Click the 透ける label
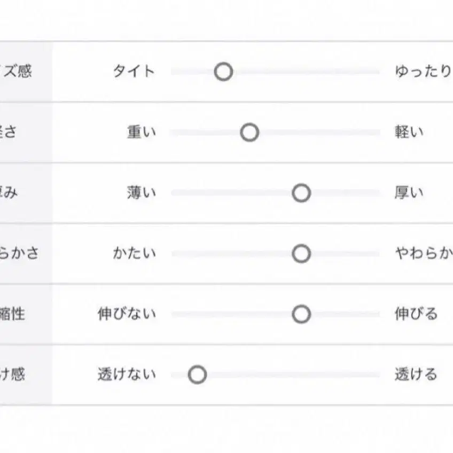Screen dimensions: 453x453 pyautogui.click(x=416, y=375)
